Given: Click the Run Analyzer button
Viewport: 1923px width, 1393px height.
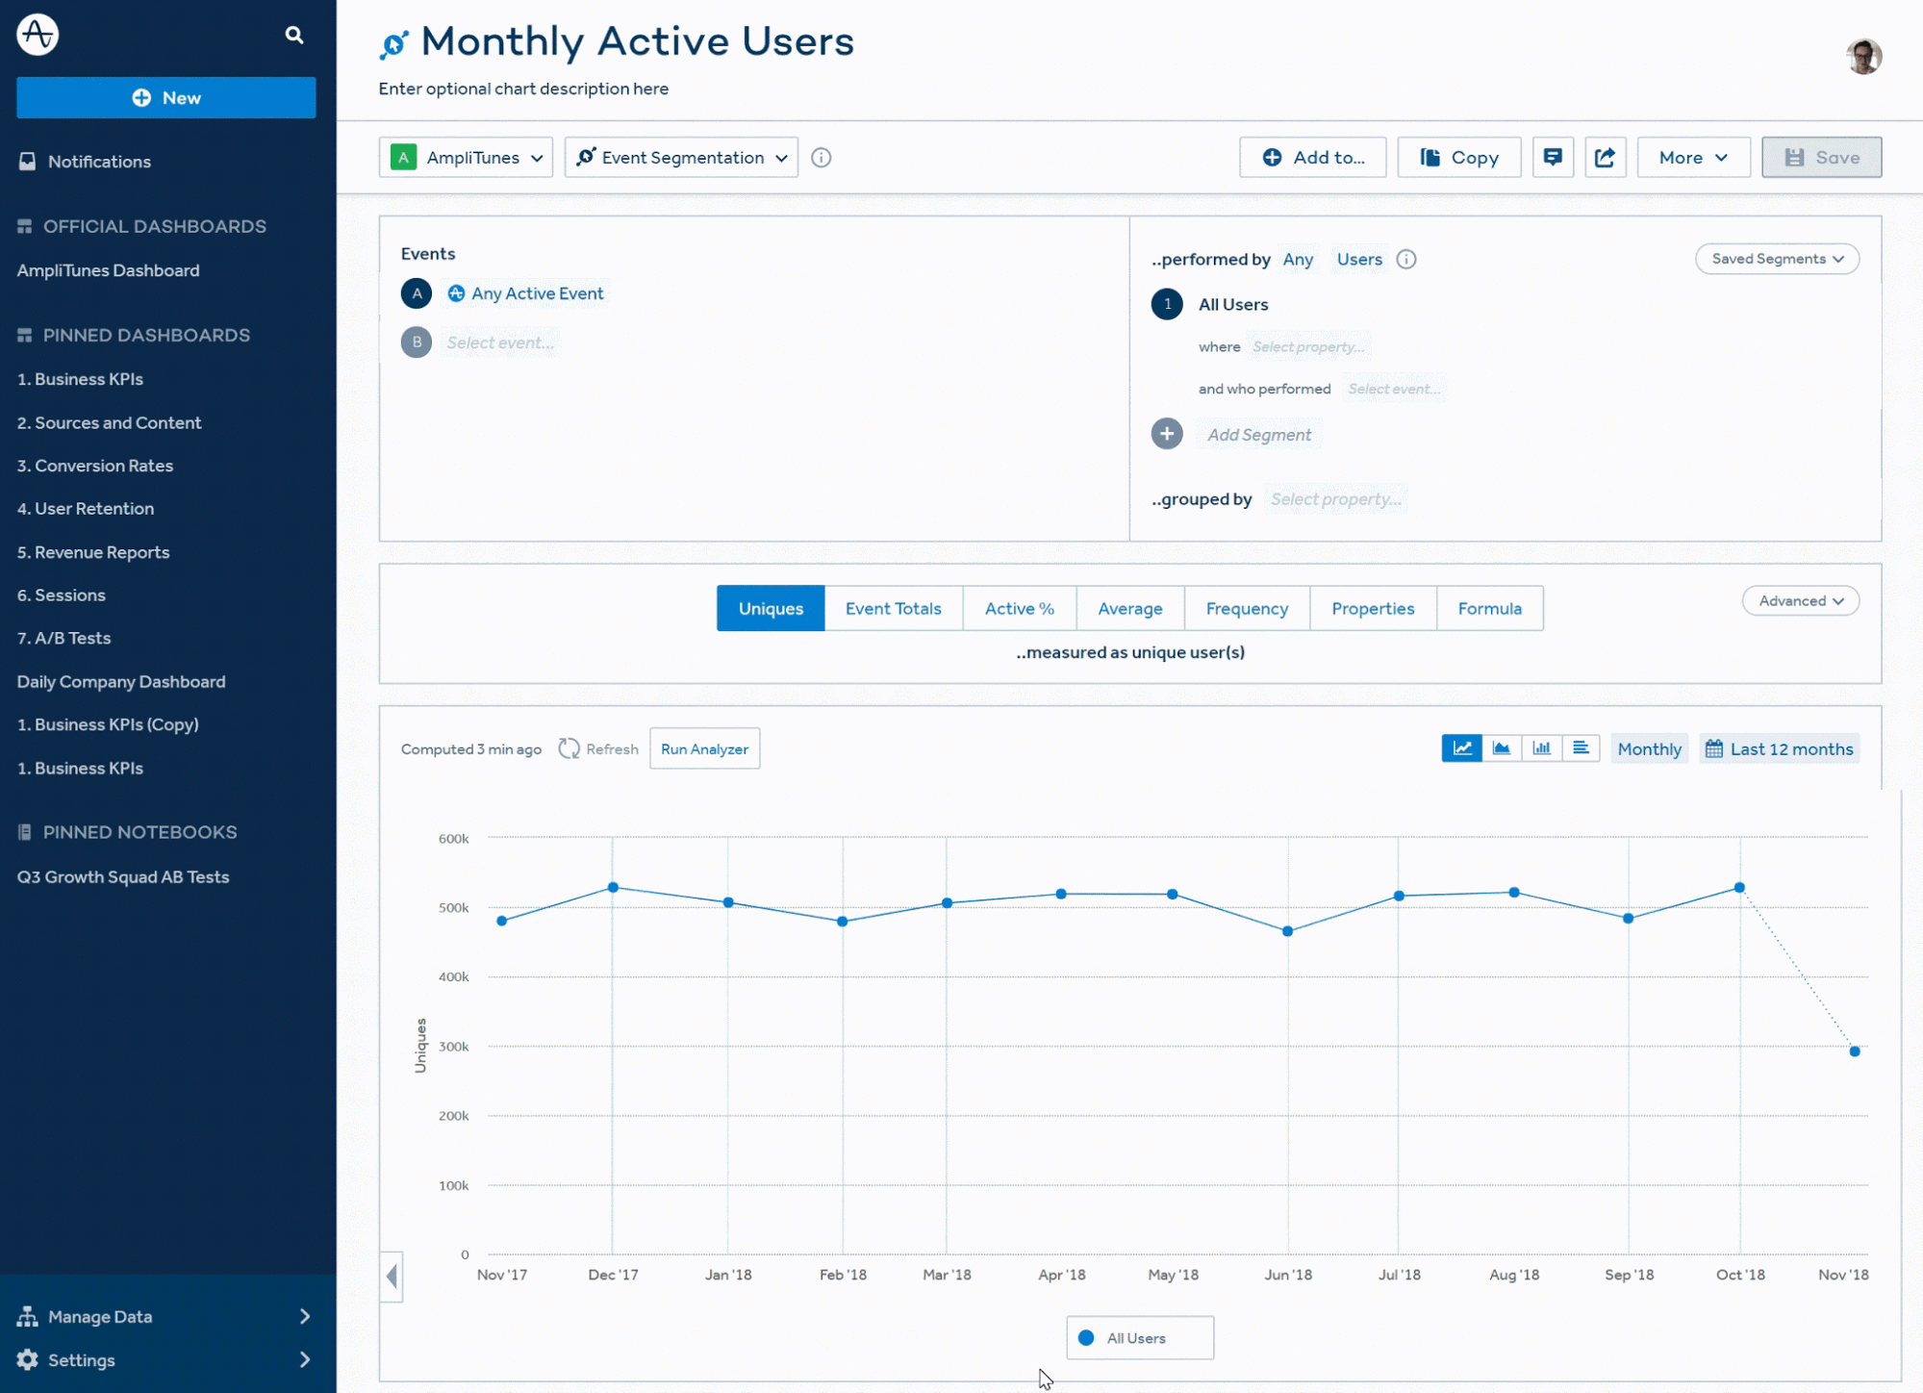Looking at the screenshot, I should pos(704,749).
